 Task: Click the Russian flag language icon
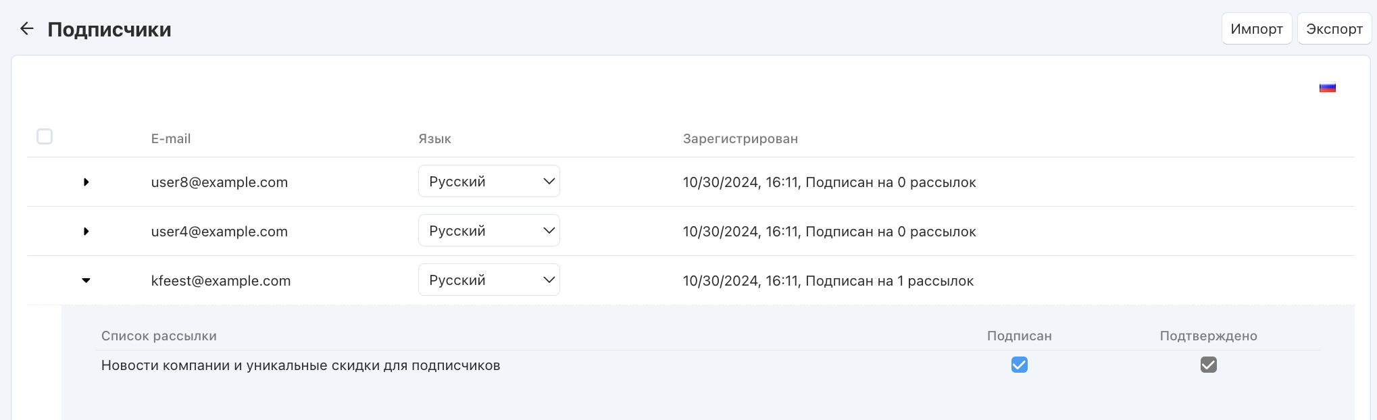click(x=1327, y=88)
